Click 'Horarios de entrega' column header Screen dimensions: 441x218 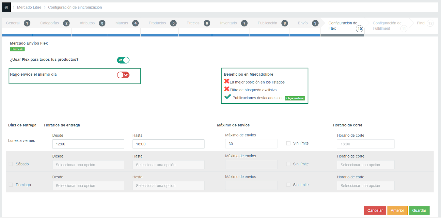(62, 125)
